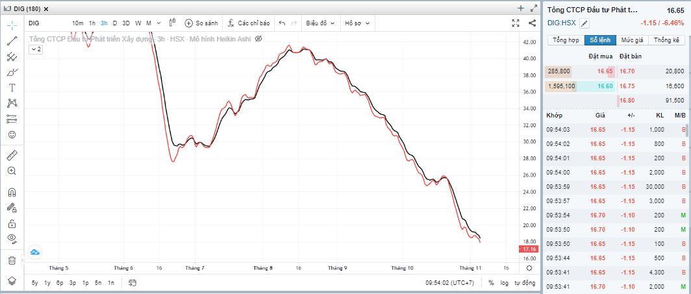The height and width of the screenshot is (294, 691).
Task: Set the date range to 3p
Action: tap(73, 283)
